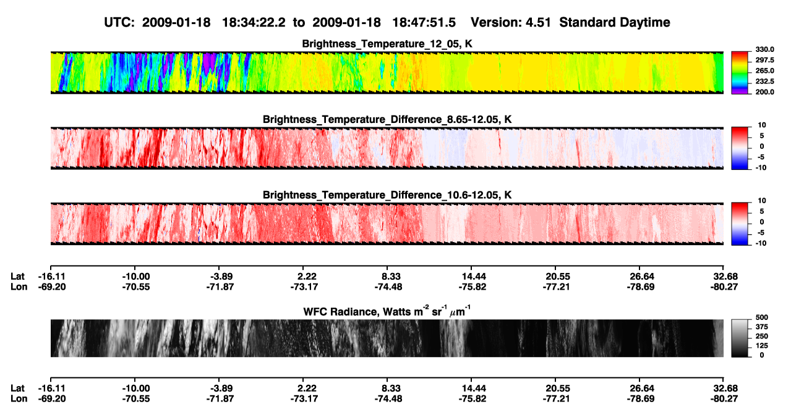Click the Brightness_Temperature_12_05 plot title
804x412 pixels.
(x=387, y=43)
